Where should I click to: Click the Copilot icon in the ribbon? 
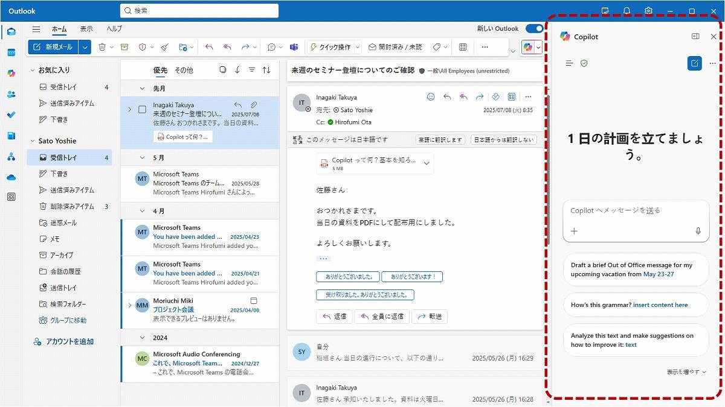[x=528, y=47]
